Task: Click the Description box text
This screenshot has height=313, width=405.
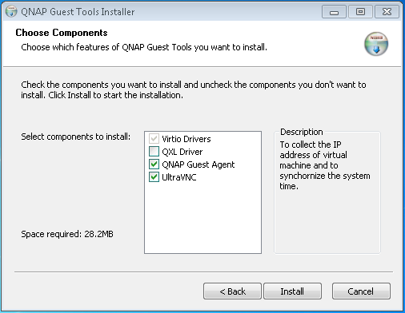Action: click(x=325, y=165)
